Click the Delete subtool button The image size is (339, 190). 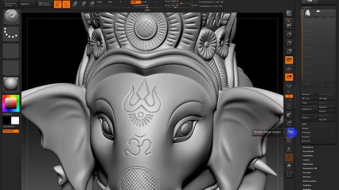click(x=309, y=118)
